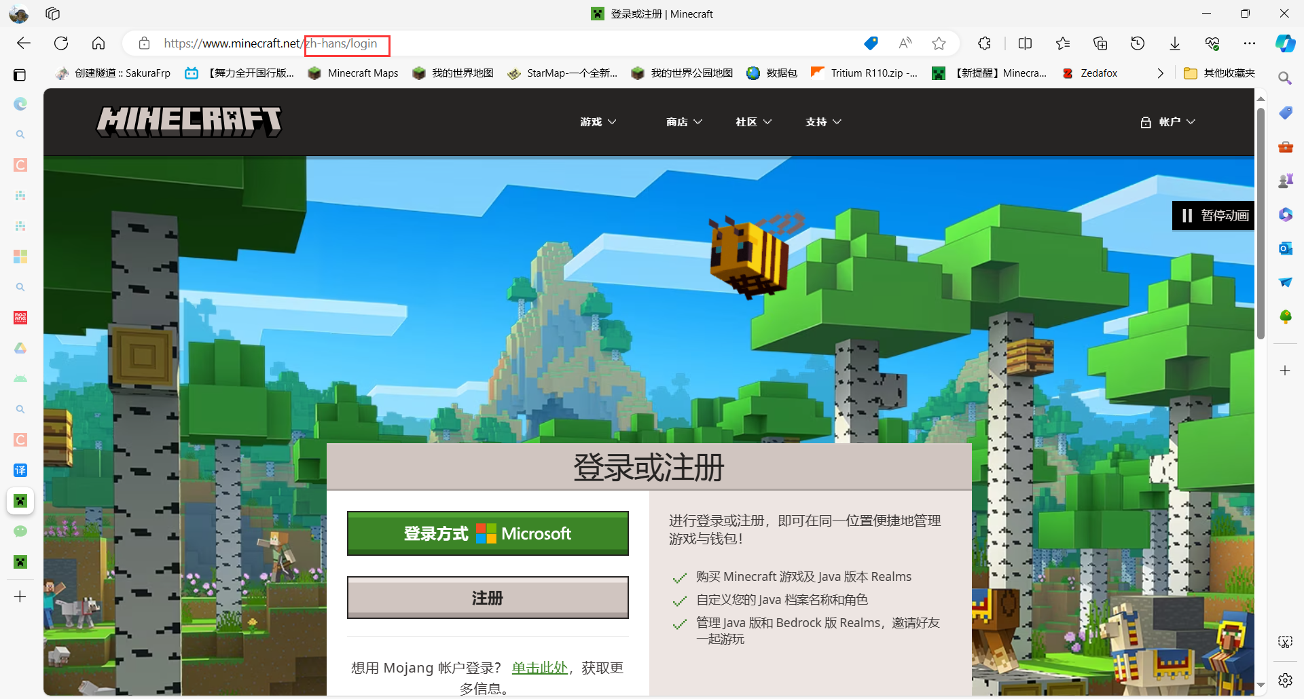Open the green tree sidebar app
This screenshot has width=1304, height=699.
tap(1285, 316)
